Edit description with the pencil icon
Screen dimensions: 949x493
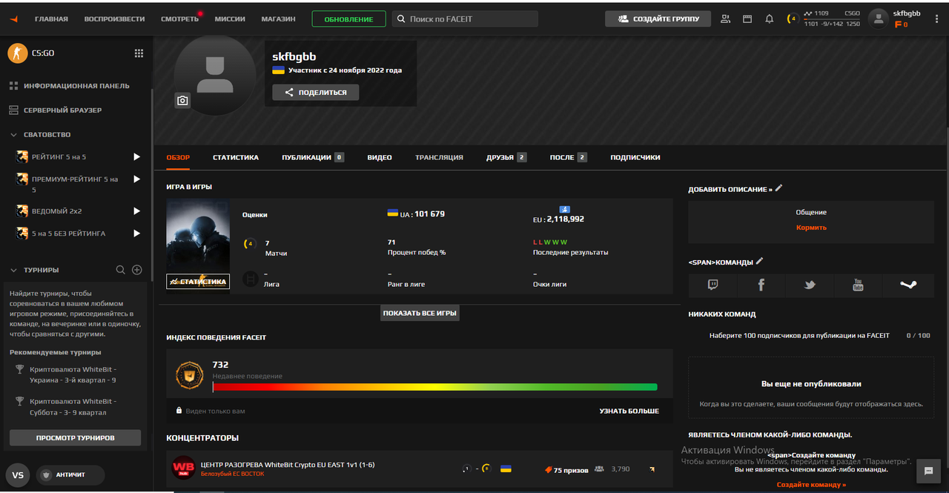(778, 188)
